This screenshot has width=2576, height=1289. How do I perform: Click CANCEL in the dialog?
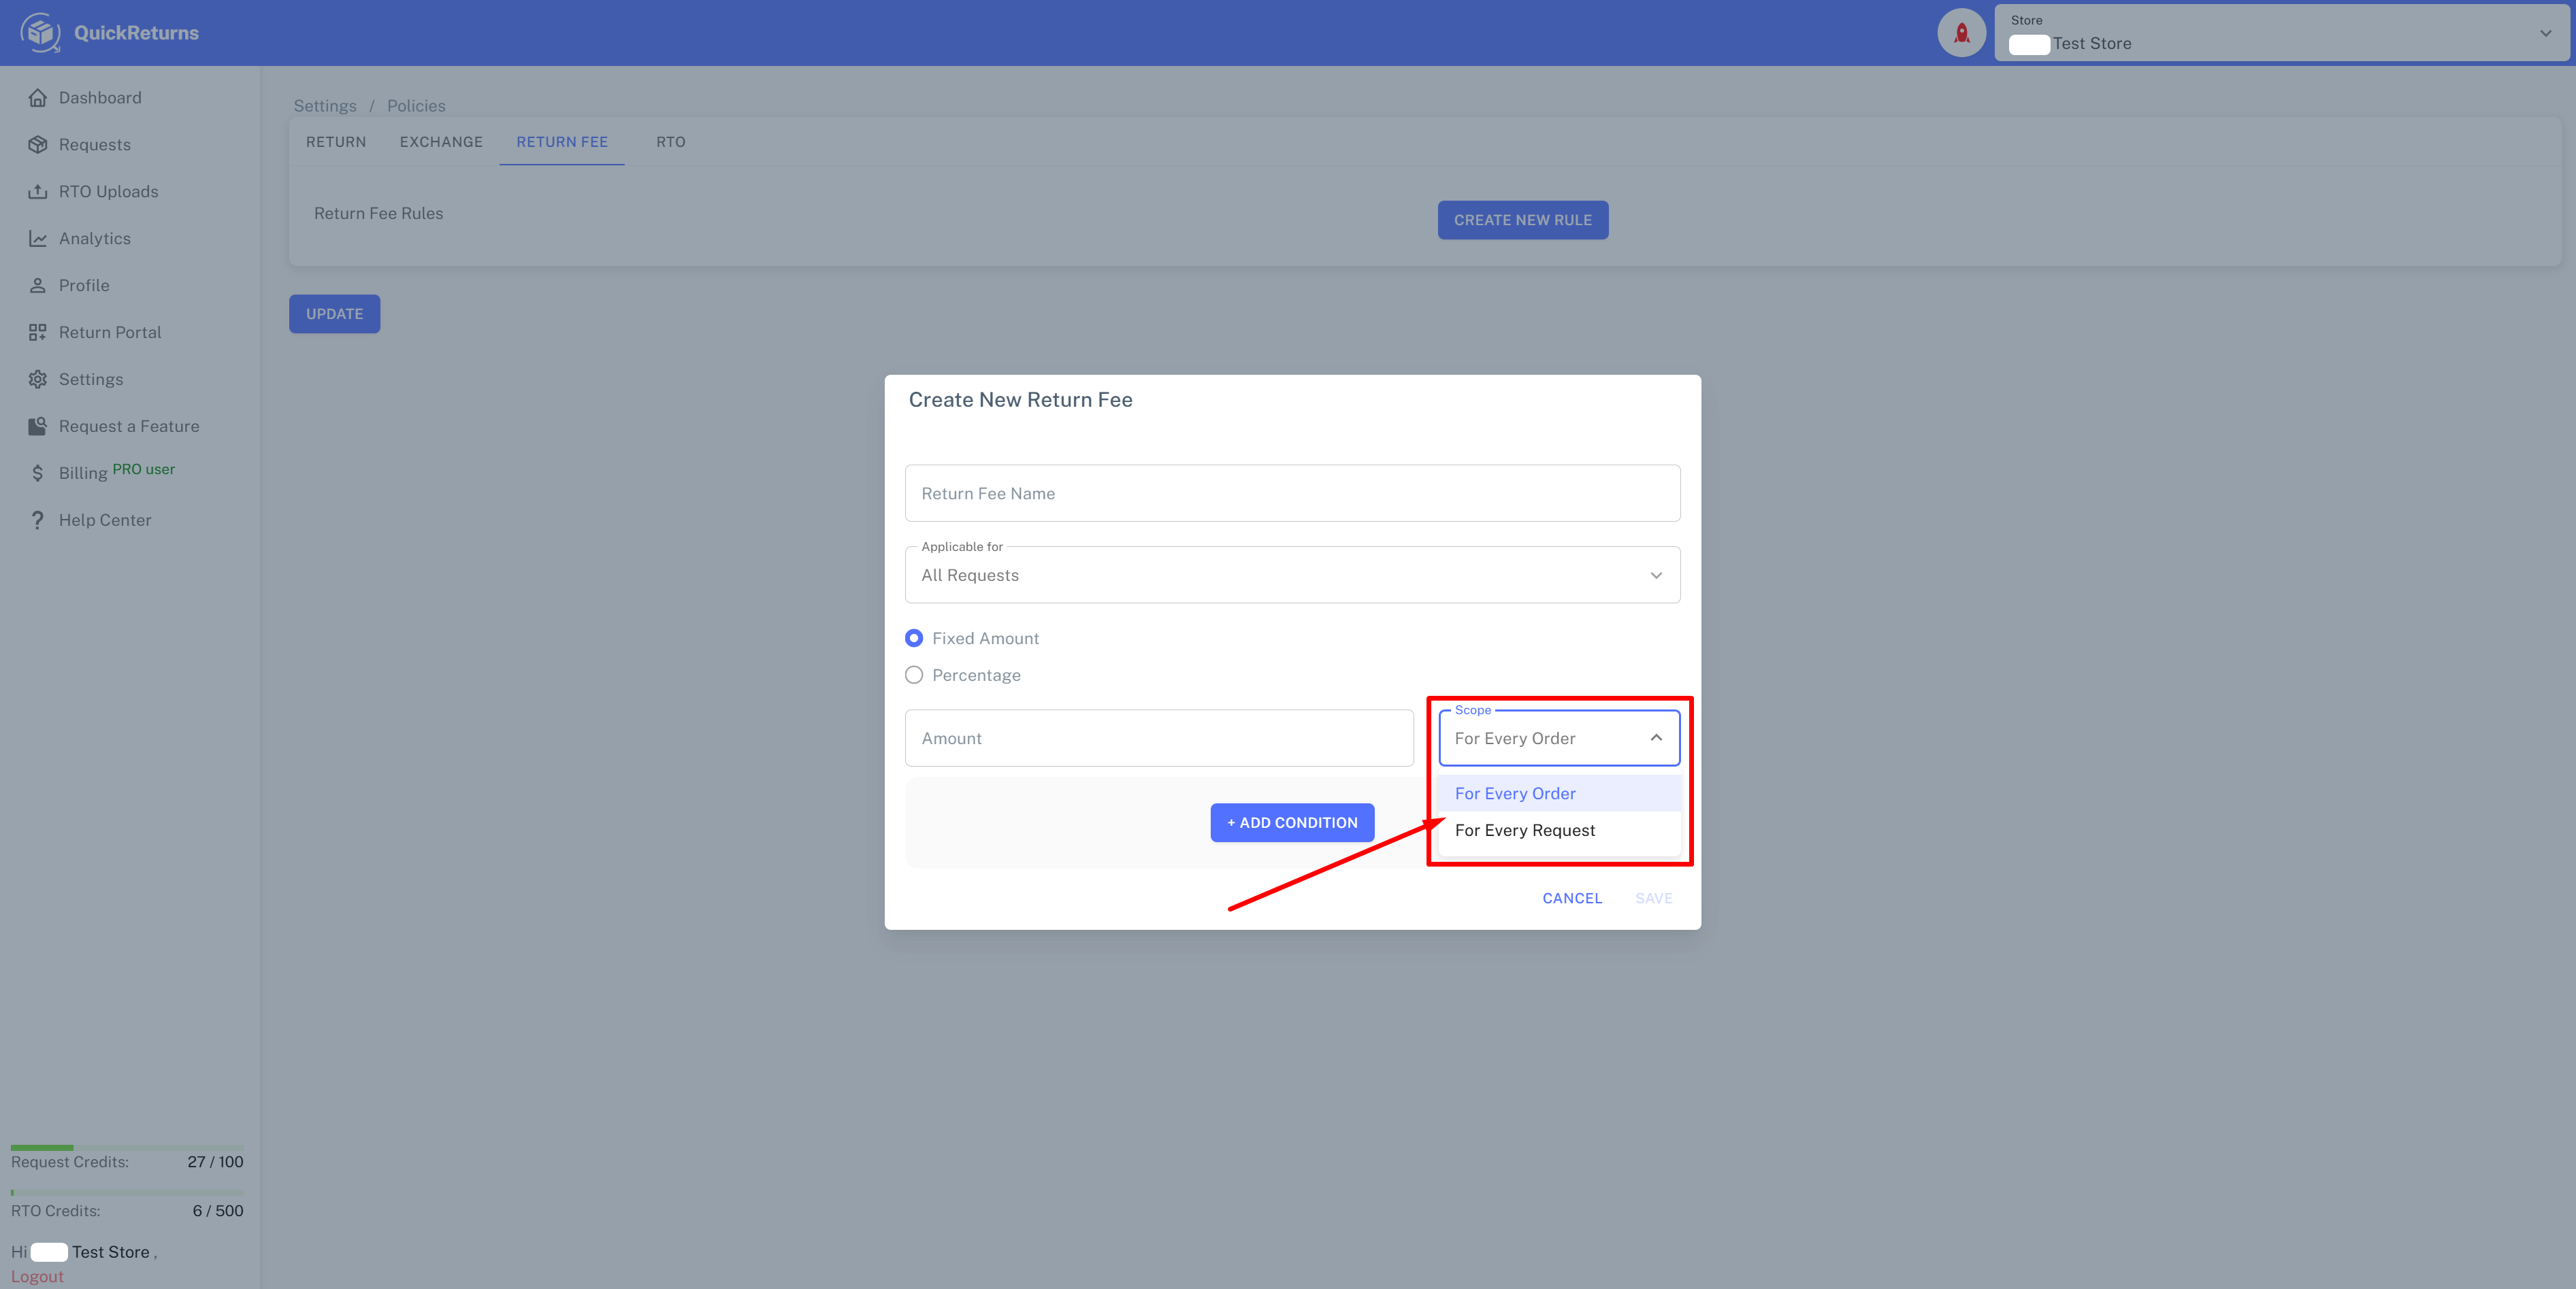[1572, 899]
